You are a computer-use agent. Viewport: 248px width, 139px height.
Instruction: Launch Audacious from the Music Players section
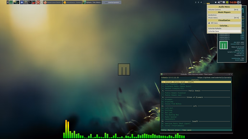click(224, 15)
